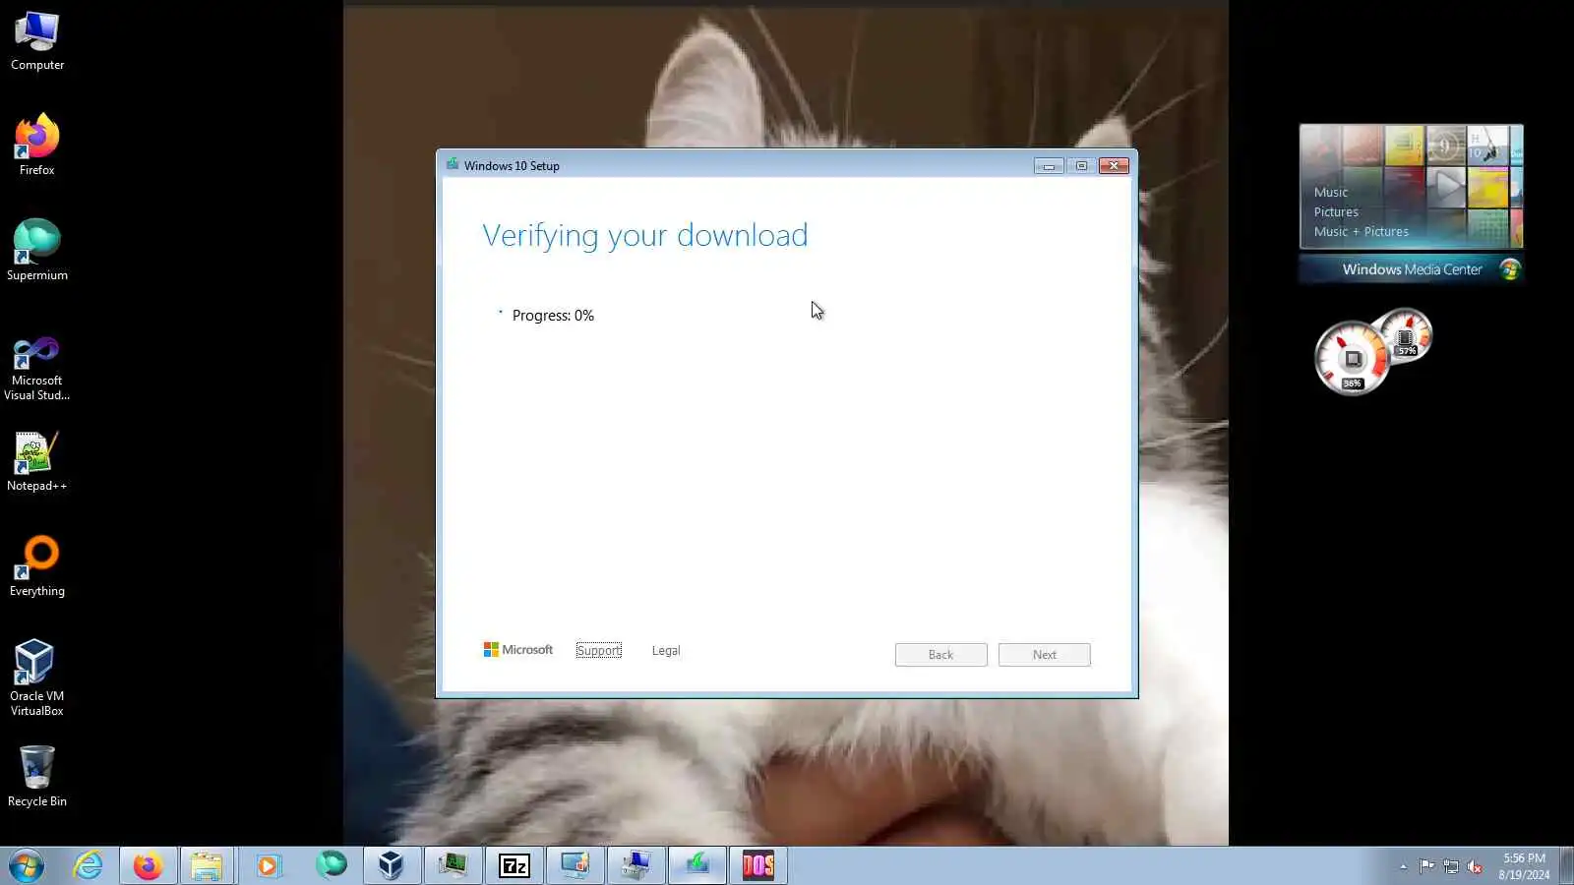Open the green arrow installer taskbar item
The image size is (1574, 885).
pyautogui.click(x=697, y=865)
